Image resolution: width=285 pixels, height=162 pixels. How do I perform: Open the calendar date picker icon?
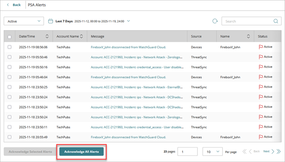[50, 21]
